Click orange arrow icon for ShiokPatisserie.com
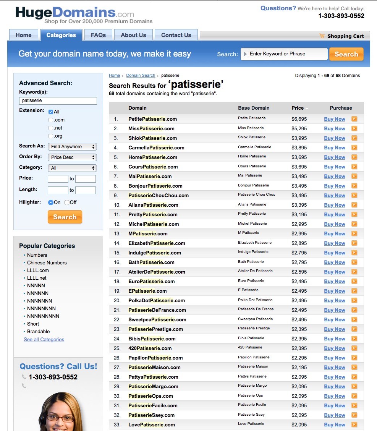This screenshot has height=431, width=377. pyautogui.click(x=354, y=138)
